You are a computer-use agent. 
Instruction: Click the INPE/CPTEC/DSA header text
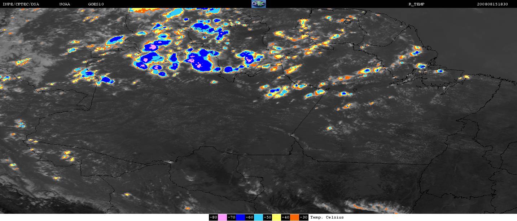click(21, 4)
